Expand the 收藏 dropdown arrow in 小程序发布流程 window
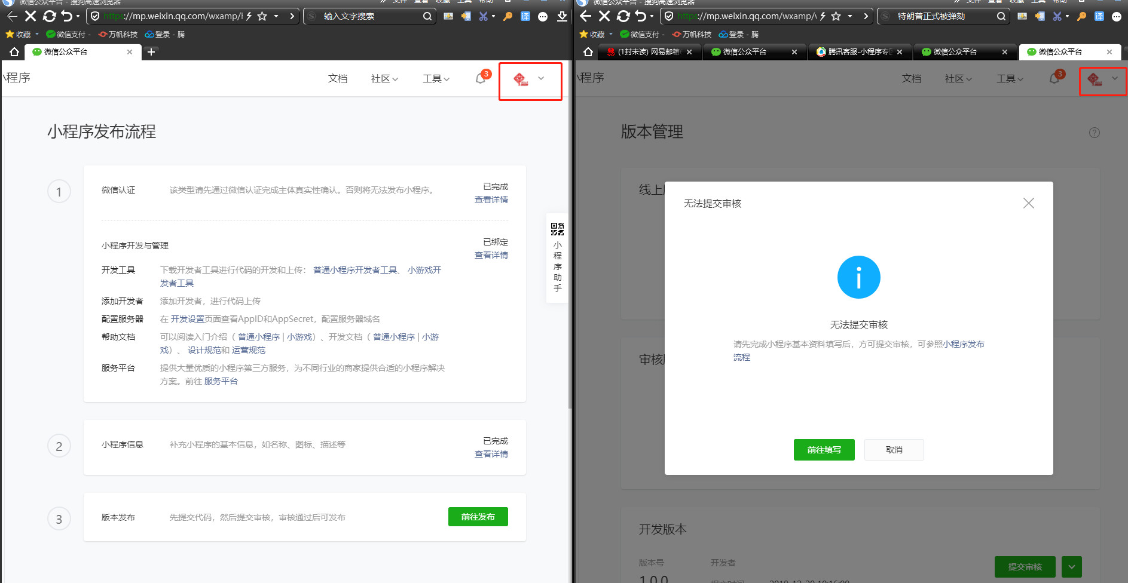The width and height of the screenshot is (1128, 583). point(37,34)
